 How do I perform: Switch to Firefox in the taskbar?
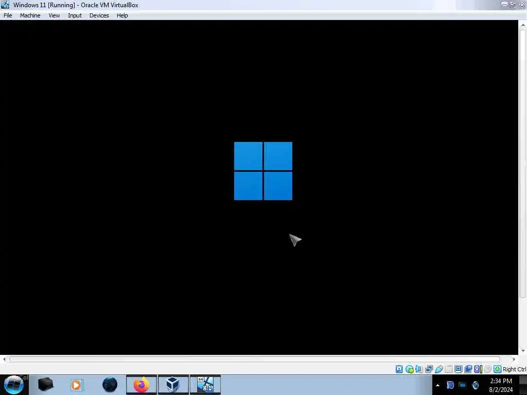[142, 385]
